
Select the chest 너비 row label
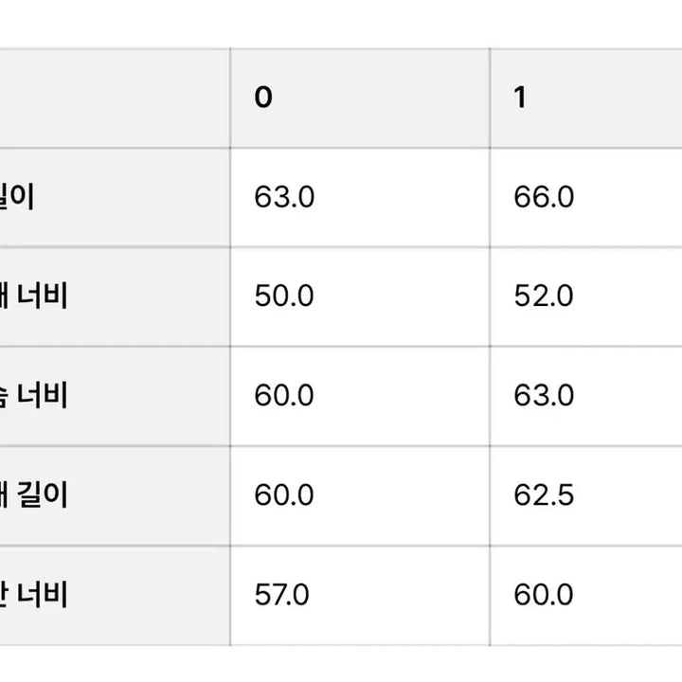pyautogui.click(x=36, y=395)
